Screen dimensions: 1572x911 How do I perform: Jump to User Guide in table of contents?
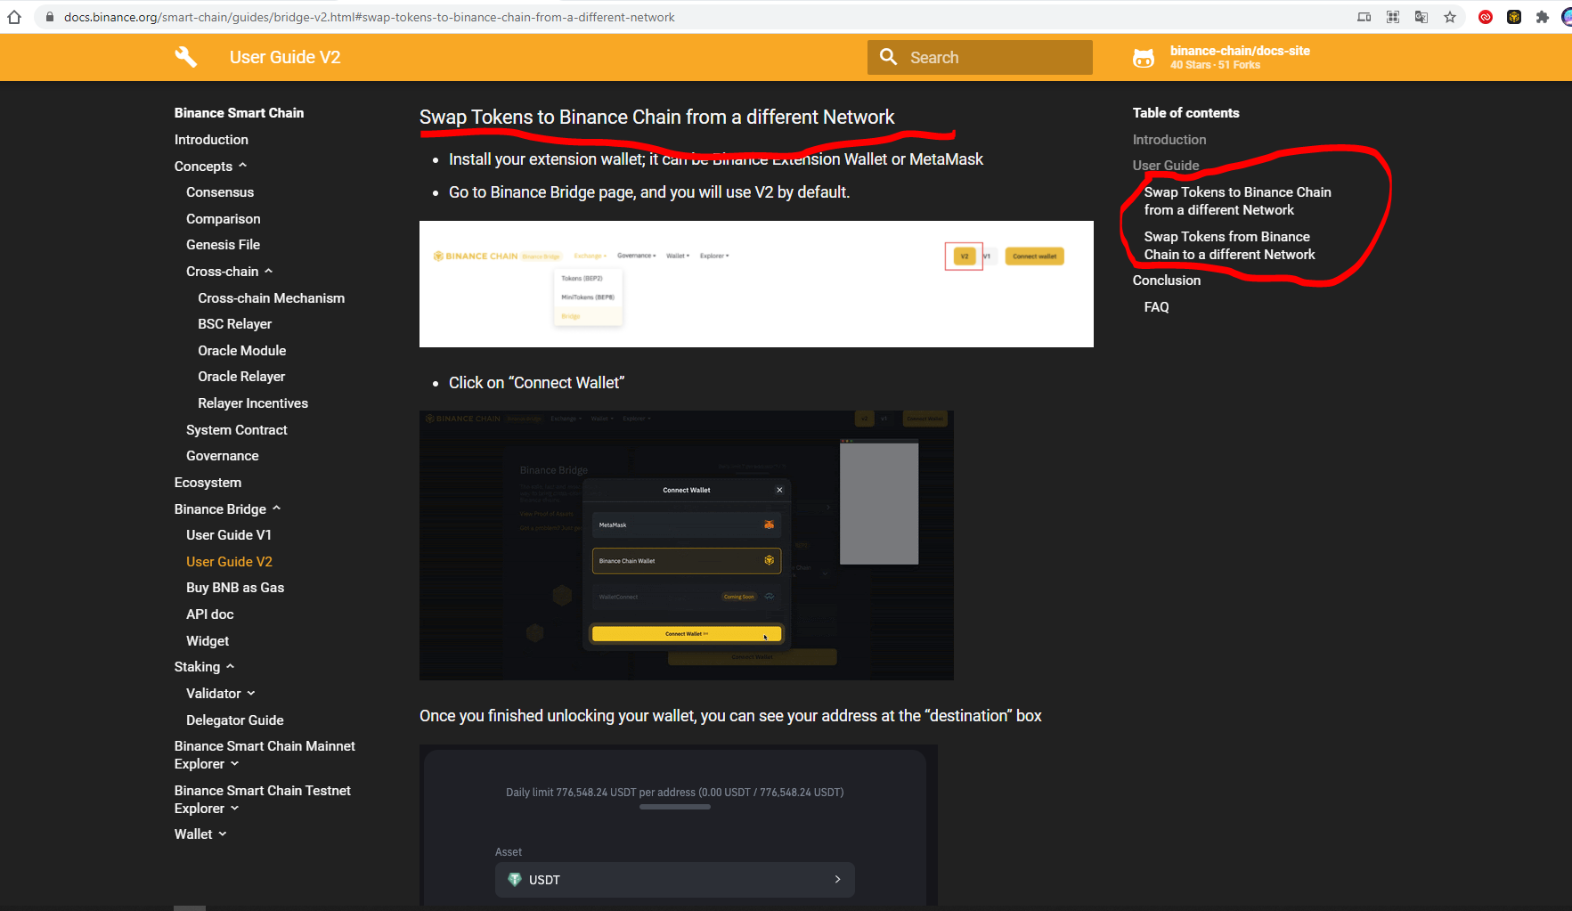pyautogui.click(x=1166, y=166)
